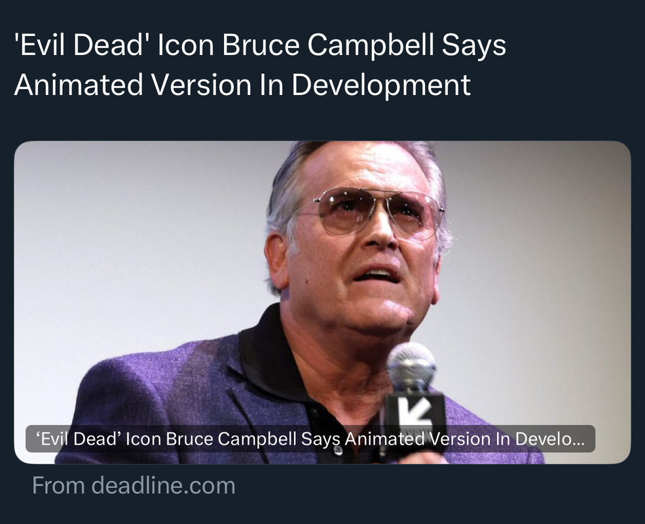Tap 'Says' at the end of the headline's first line
Viewport: 645px width, 524px height.
point(474,45)
